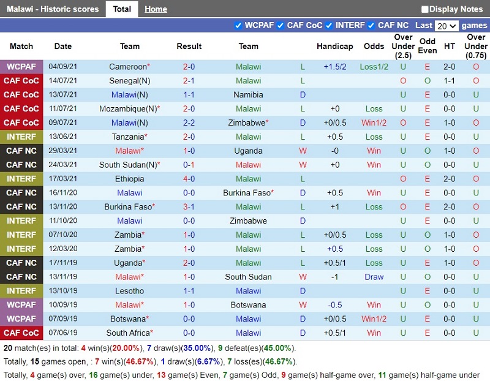Screen dimensions: 490x381
Task: Enable the Display Notes checkbox
Action: (x=425, y=9)
